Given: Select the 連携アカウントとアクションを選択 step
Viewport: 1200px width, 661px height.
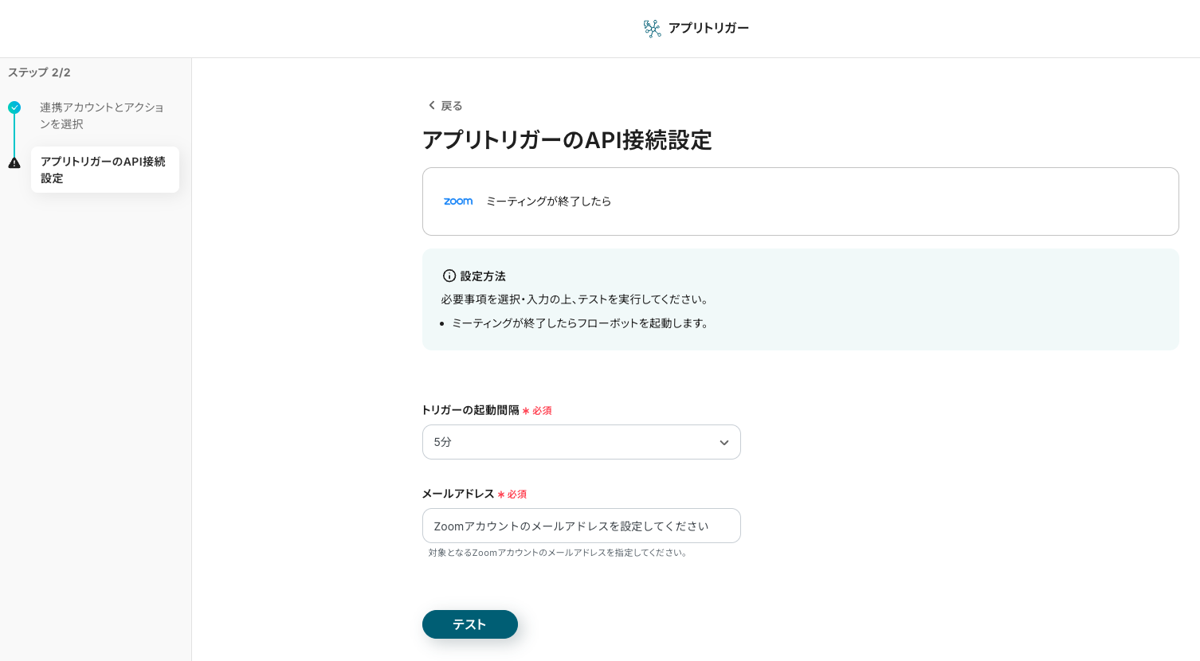Looking at the screenshot, I should [102, 115].
